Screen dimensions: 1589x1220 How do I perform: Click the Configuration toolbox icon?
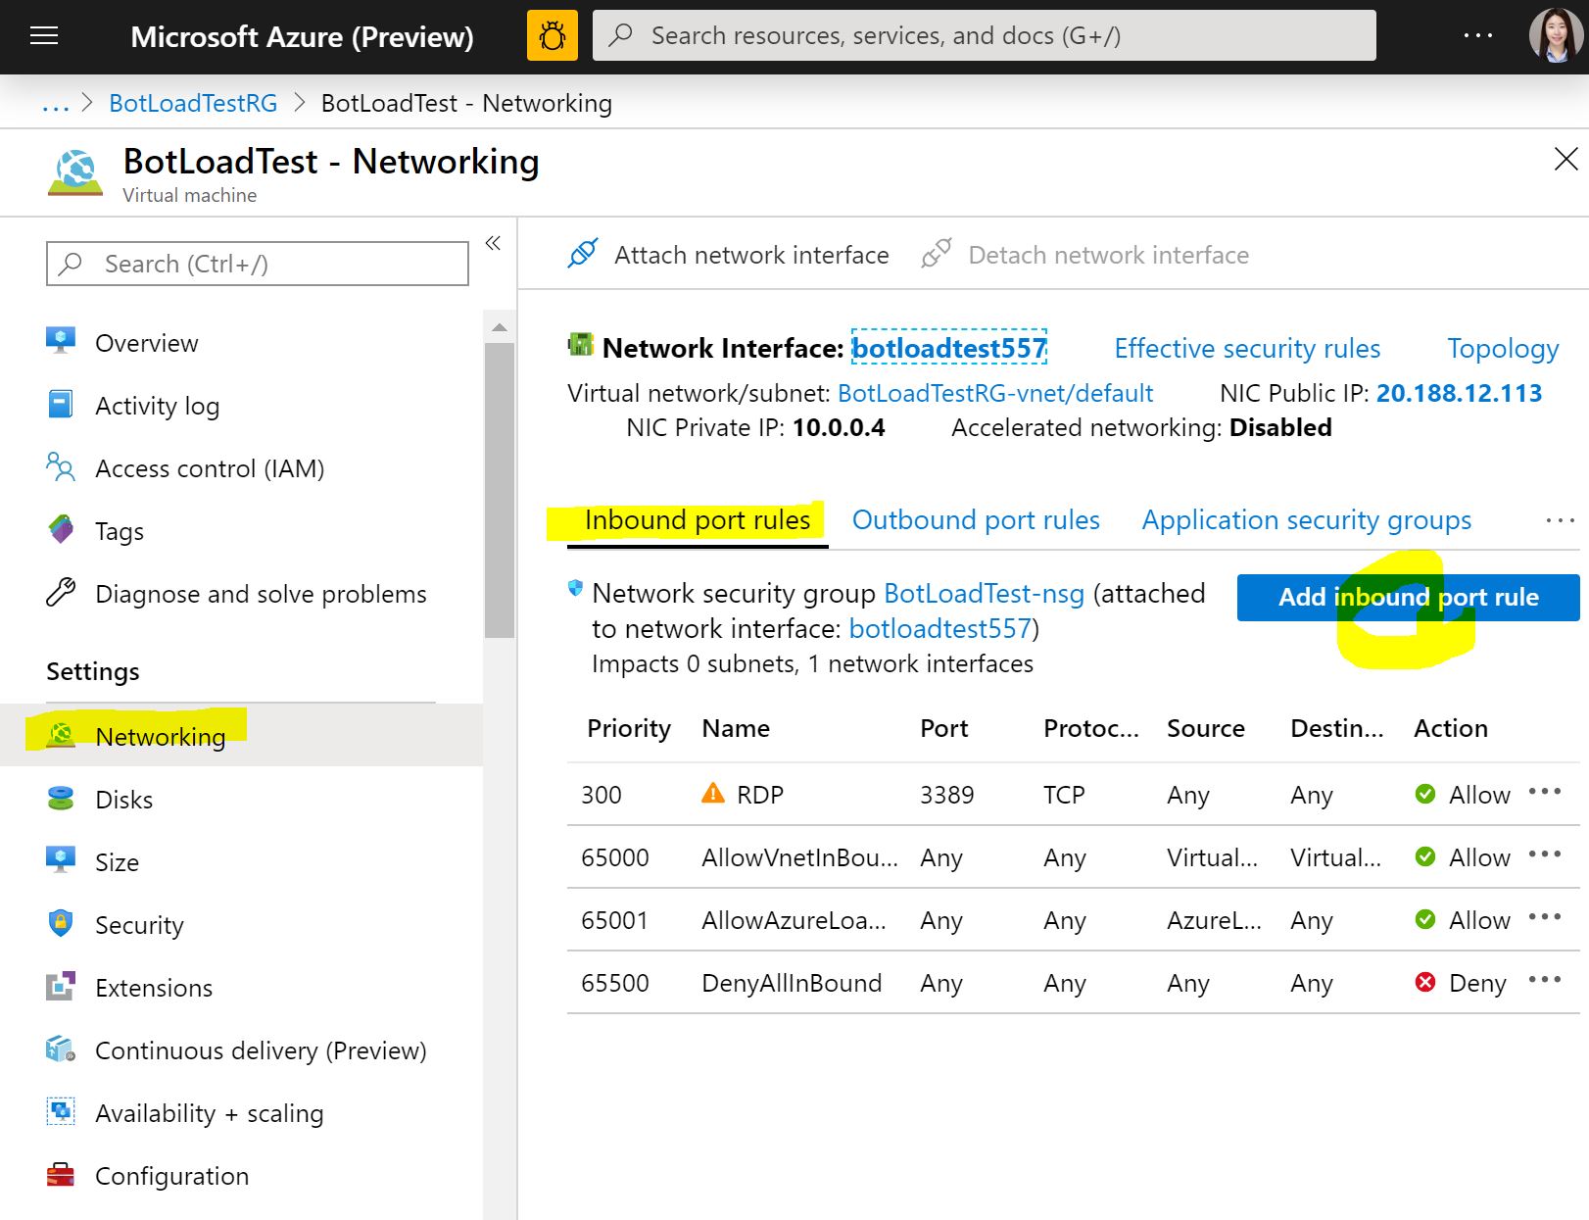click(61, 1174)
